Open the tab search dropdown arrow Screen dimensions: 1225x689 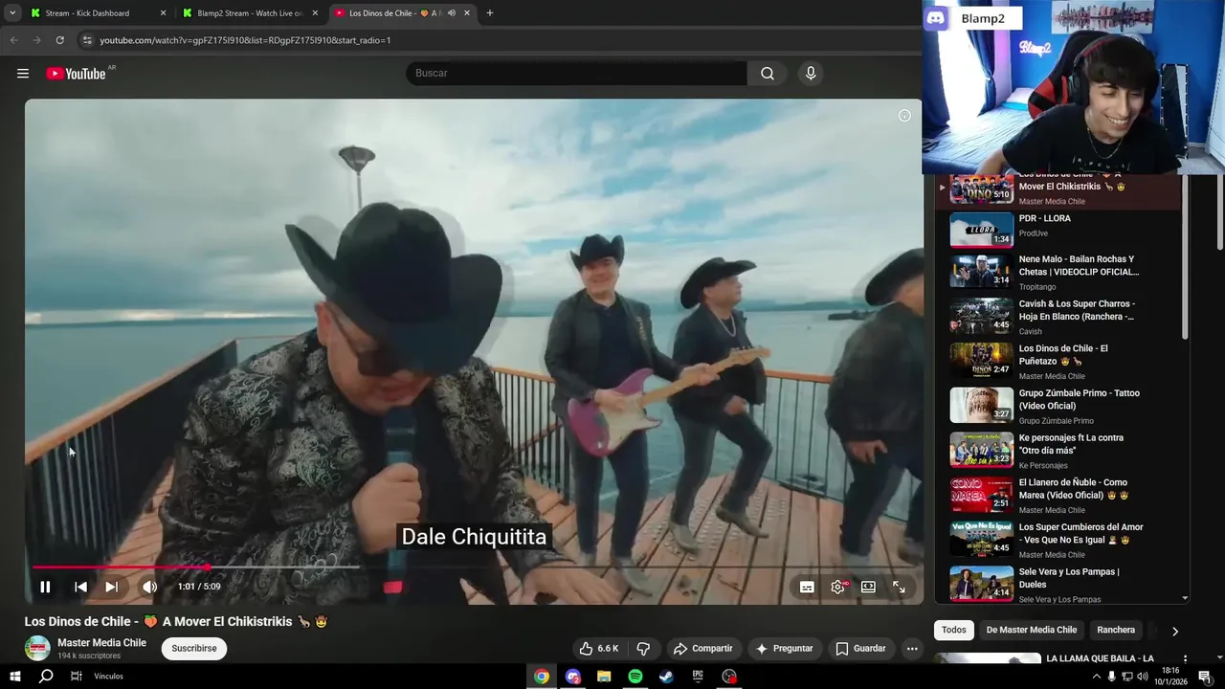click(11, 13)
